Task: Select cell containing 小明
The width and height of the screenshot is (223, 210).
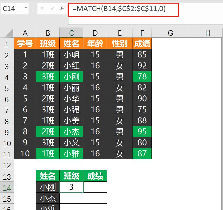Action: (x=71, y=55)
